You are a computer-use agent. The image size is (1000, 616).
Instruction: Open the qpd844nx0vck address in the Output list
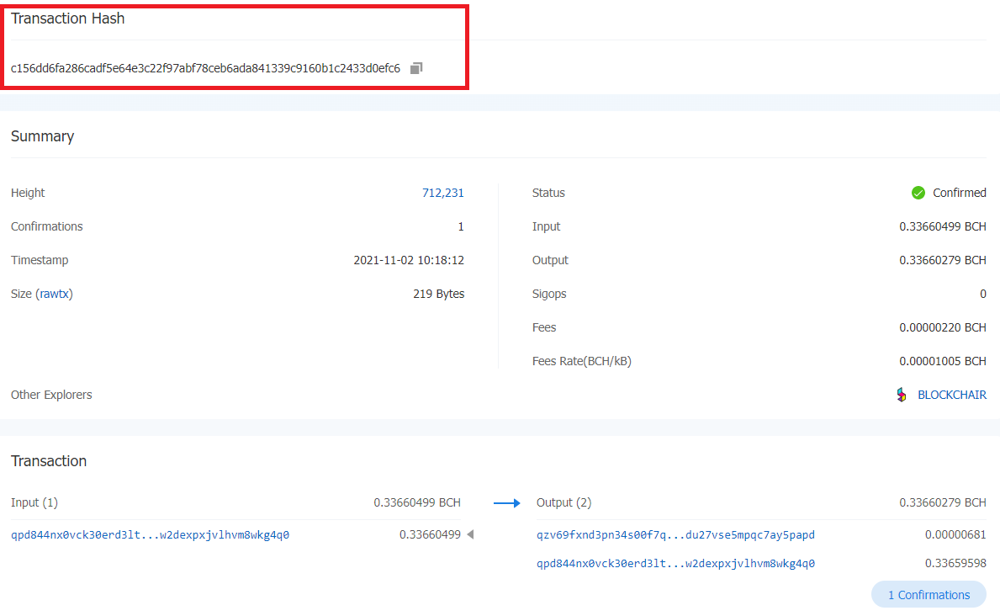coord(675,564)
